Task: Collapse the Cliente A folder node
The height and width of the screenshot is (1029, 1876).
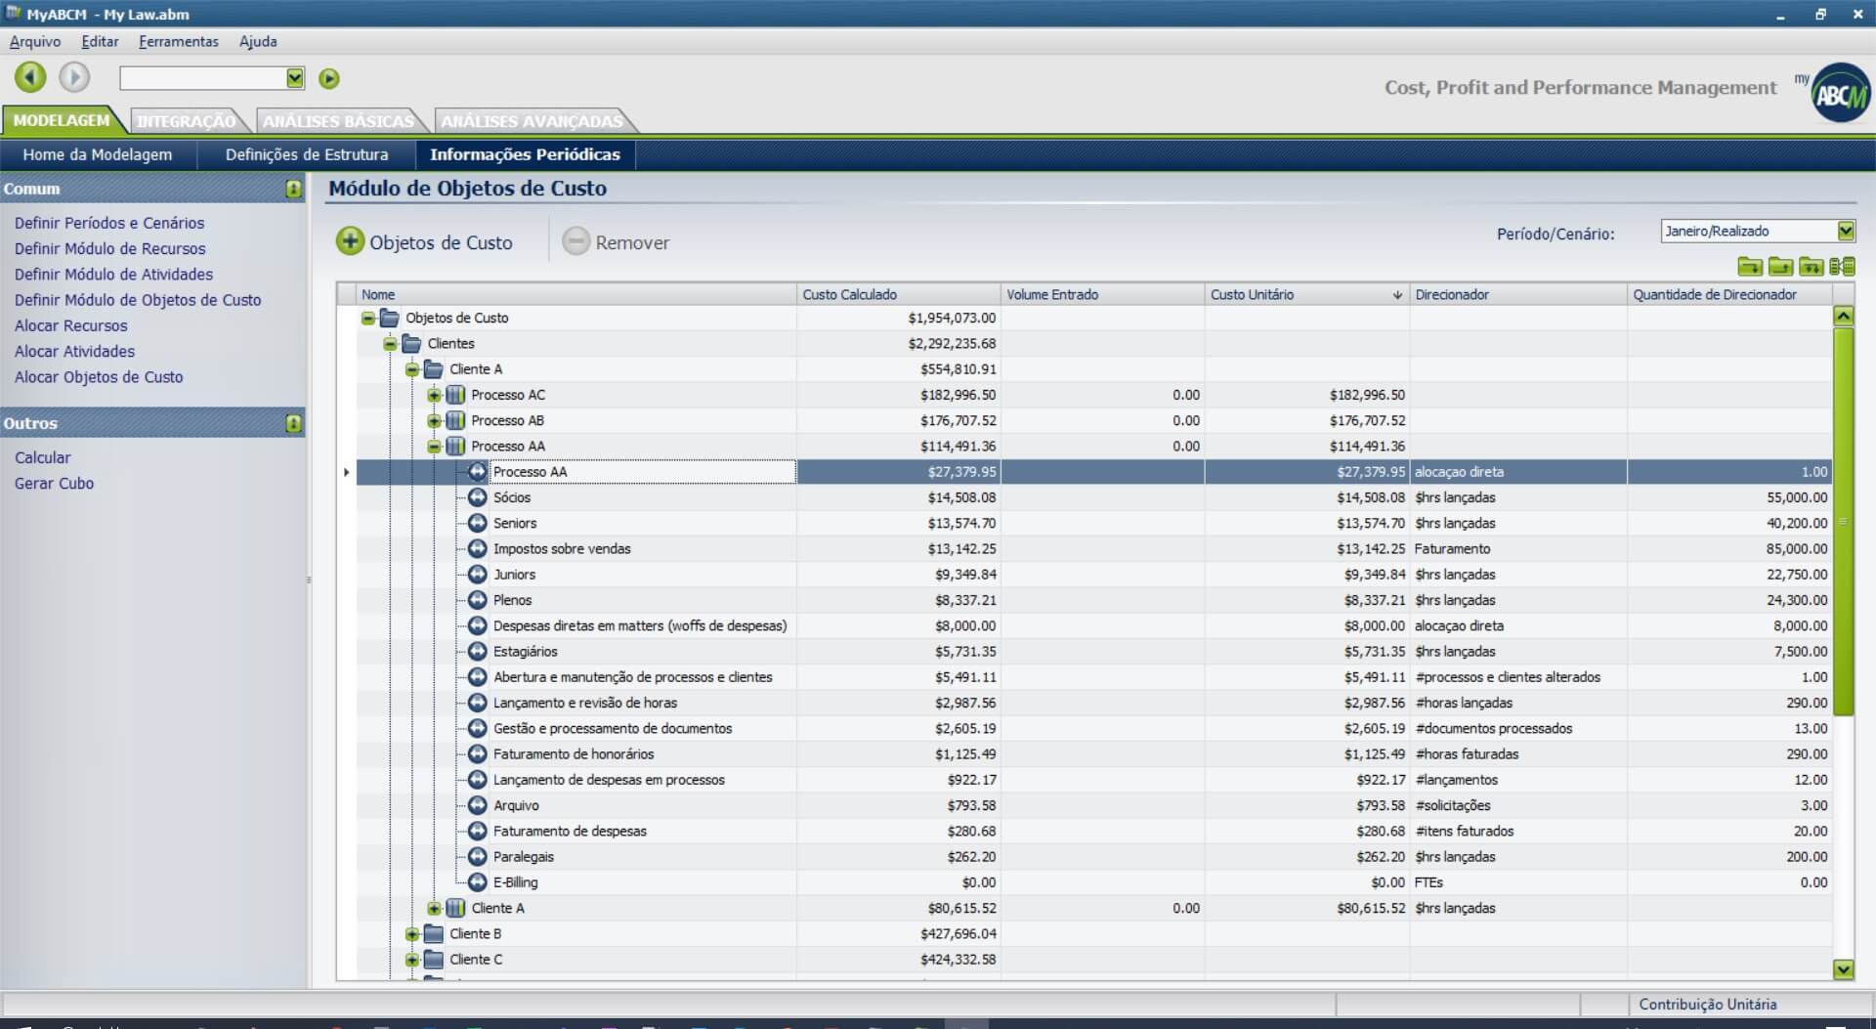Action: (x=412, y=369)
